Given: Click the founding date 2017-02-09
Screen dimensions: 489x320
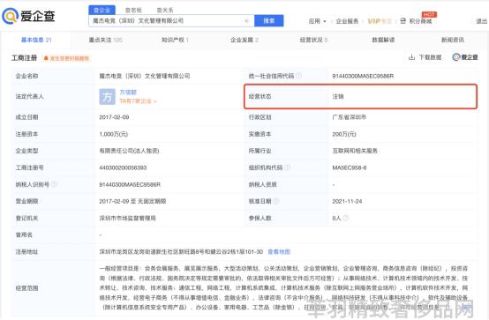Looking at the screenshot, I should tap(114, 117).
